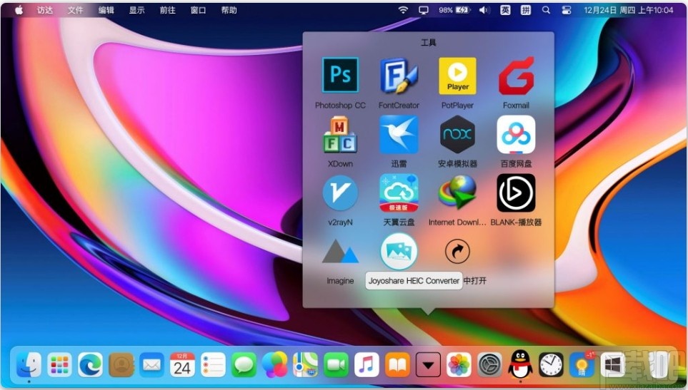Open the XDown app icon

[340, 134]
